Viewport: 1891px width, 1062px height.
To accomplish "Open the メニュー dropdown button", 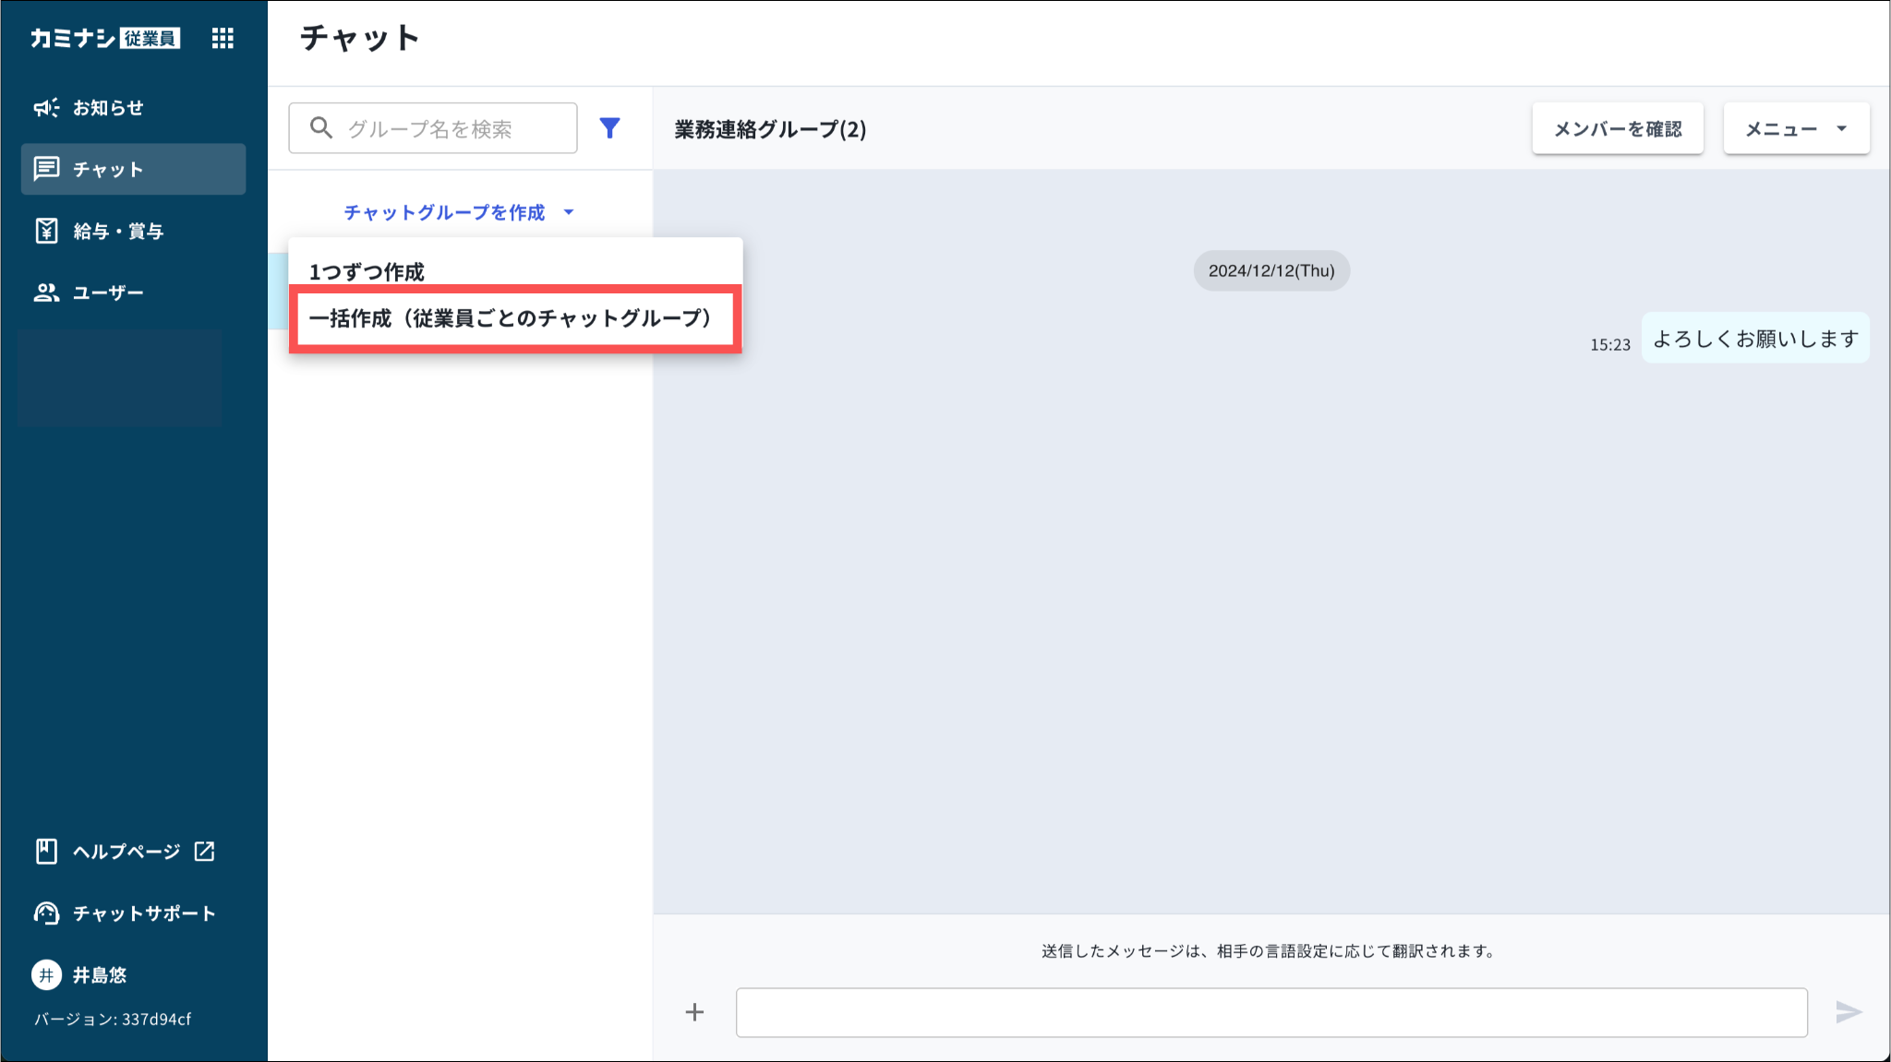I will tap(1795, 128).
